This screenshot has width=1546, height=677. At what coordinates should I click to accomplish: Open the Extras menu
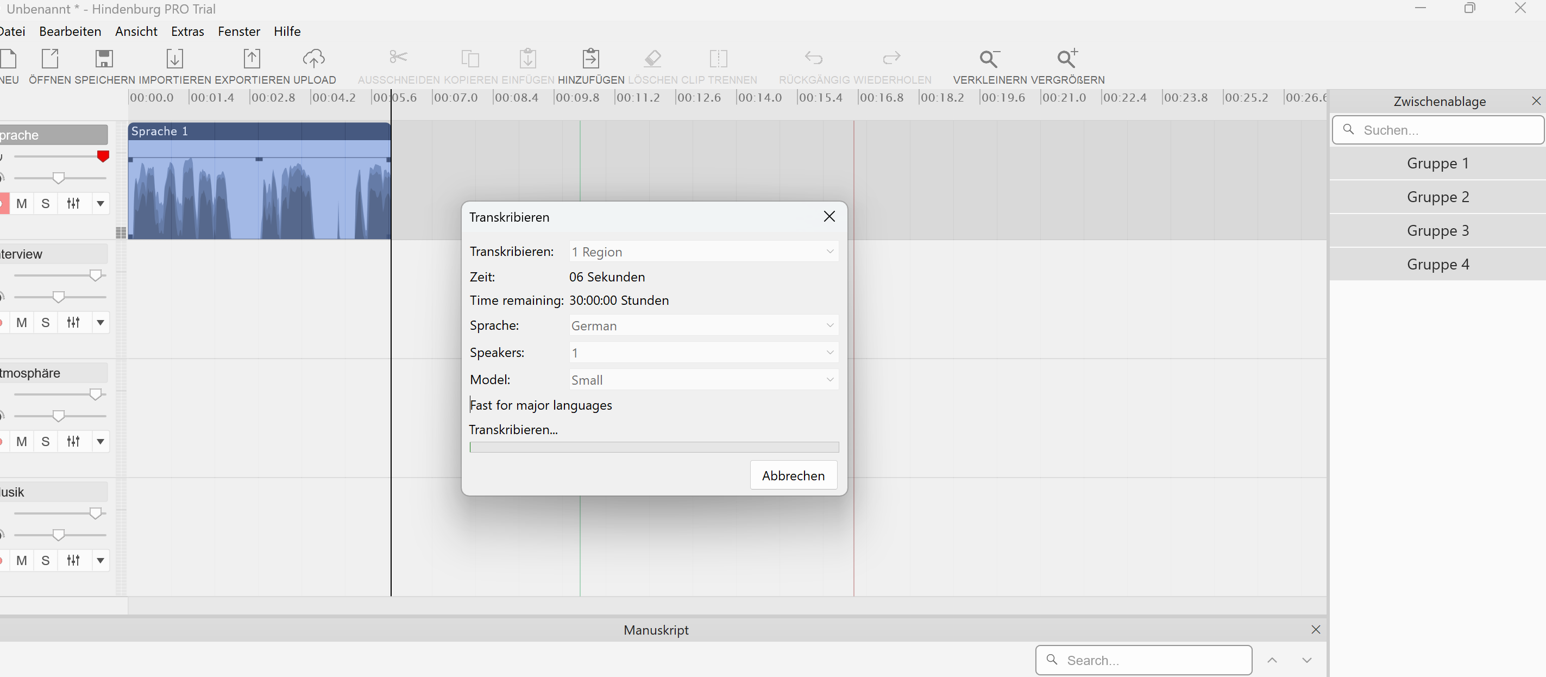187,31
